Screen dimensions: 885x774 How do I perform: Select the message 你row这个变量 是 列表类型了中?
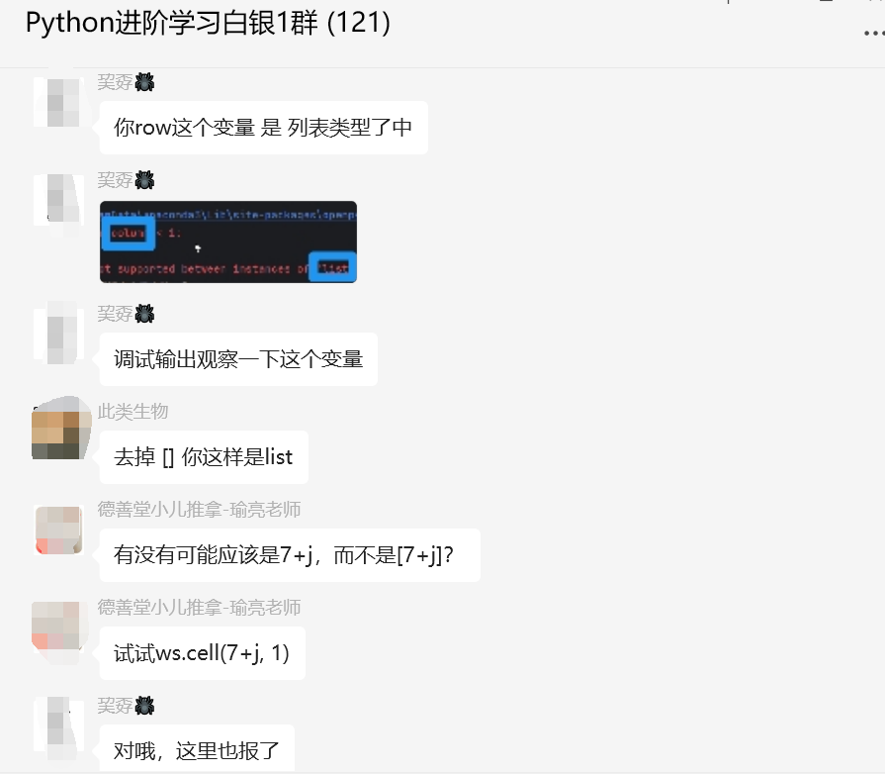click(264, 128)
